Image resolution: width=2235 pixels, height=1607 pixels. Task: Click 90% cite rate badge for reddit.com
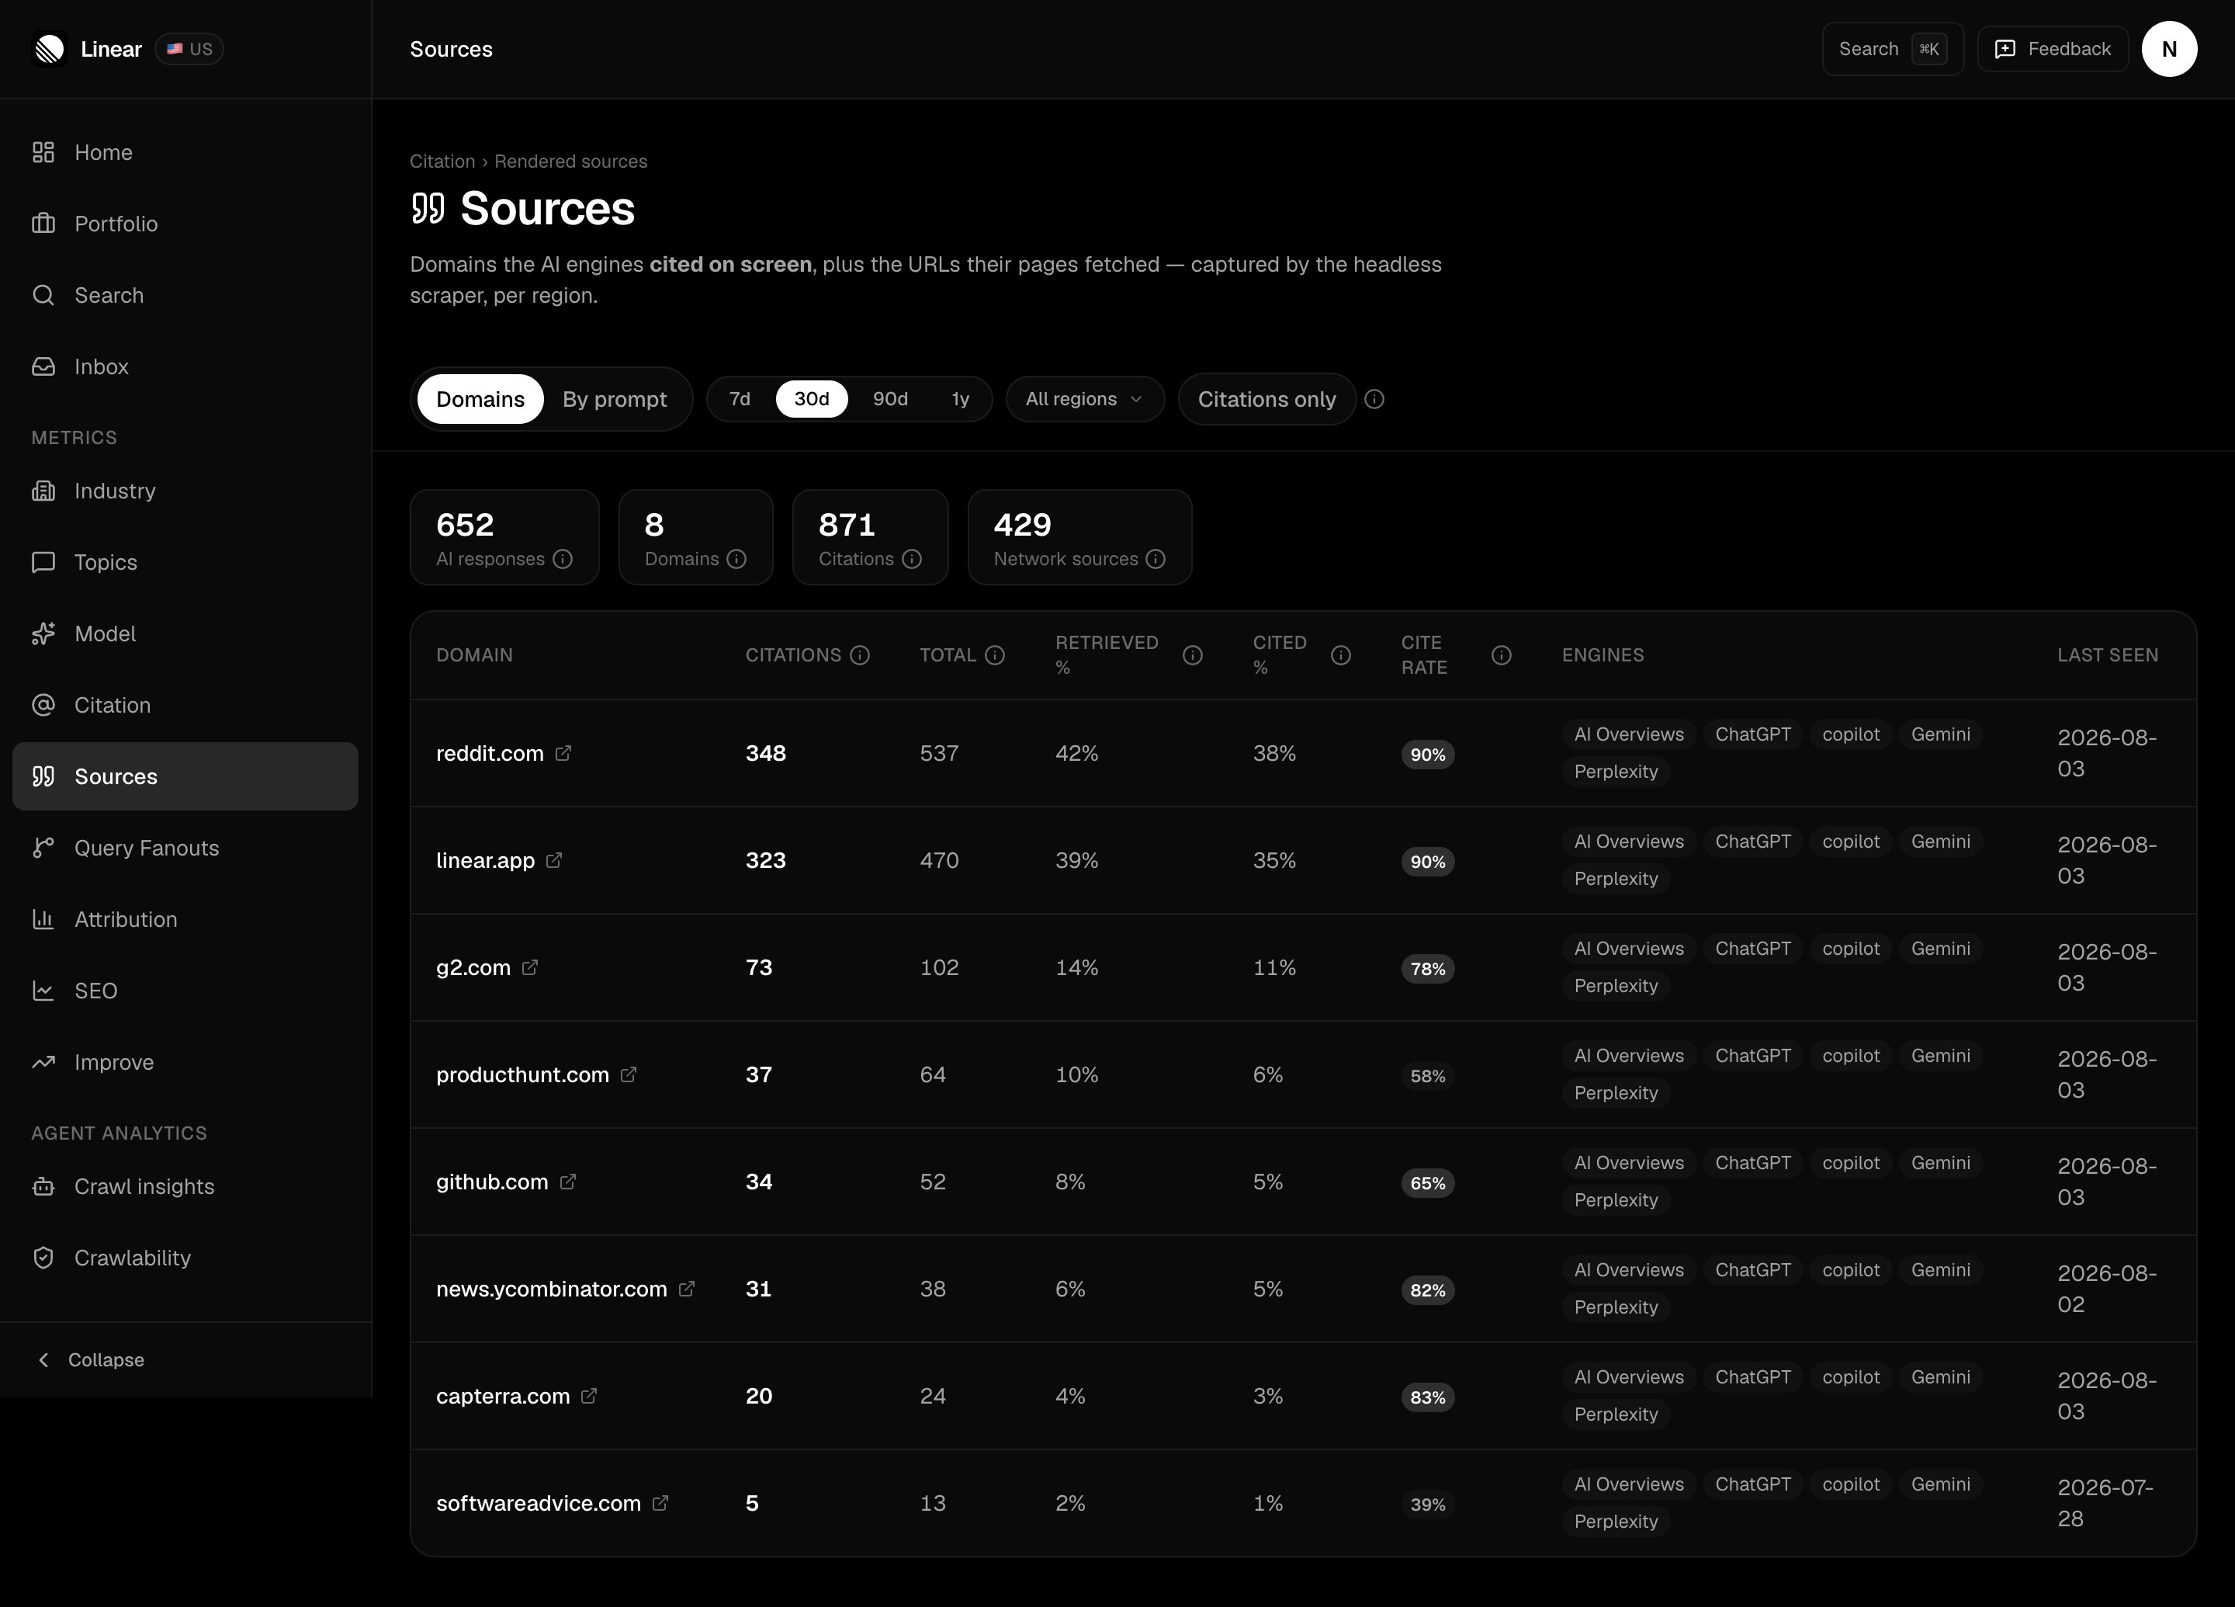pos(1427,755)
